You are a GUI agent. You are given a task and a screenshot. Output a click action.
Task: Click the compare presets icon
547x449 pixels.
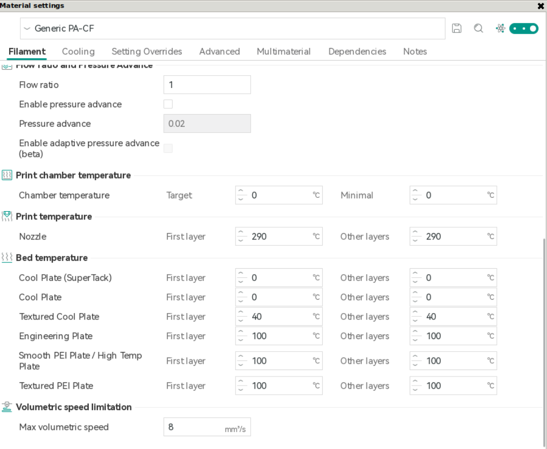pos(501,28)
